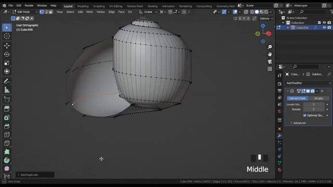
Task: Adjust Levels Viewport value field
Action: (314, 104)
